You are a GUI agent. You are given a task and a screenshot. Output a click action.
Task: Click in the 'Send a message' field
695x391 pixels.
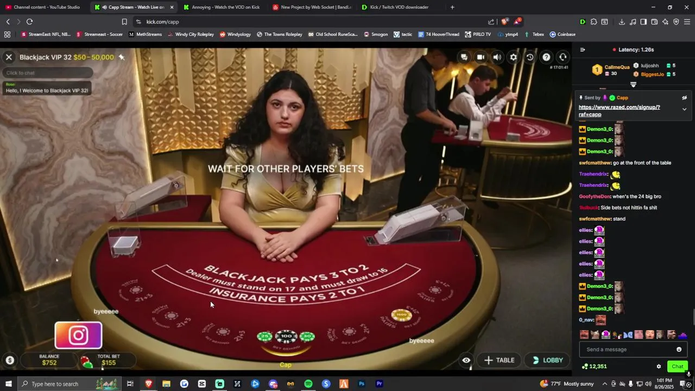point(627,349)
